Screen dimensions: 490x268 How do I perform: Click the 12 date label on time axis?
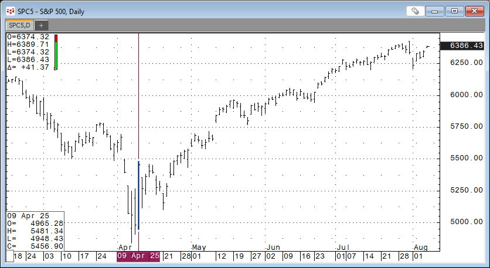[222, 256]
